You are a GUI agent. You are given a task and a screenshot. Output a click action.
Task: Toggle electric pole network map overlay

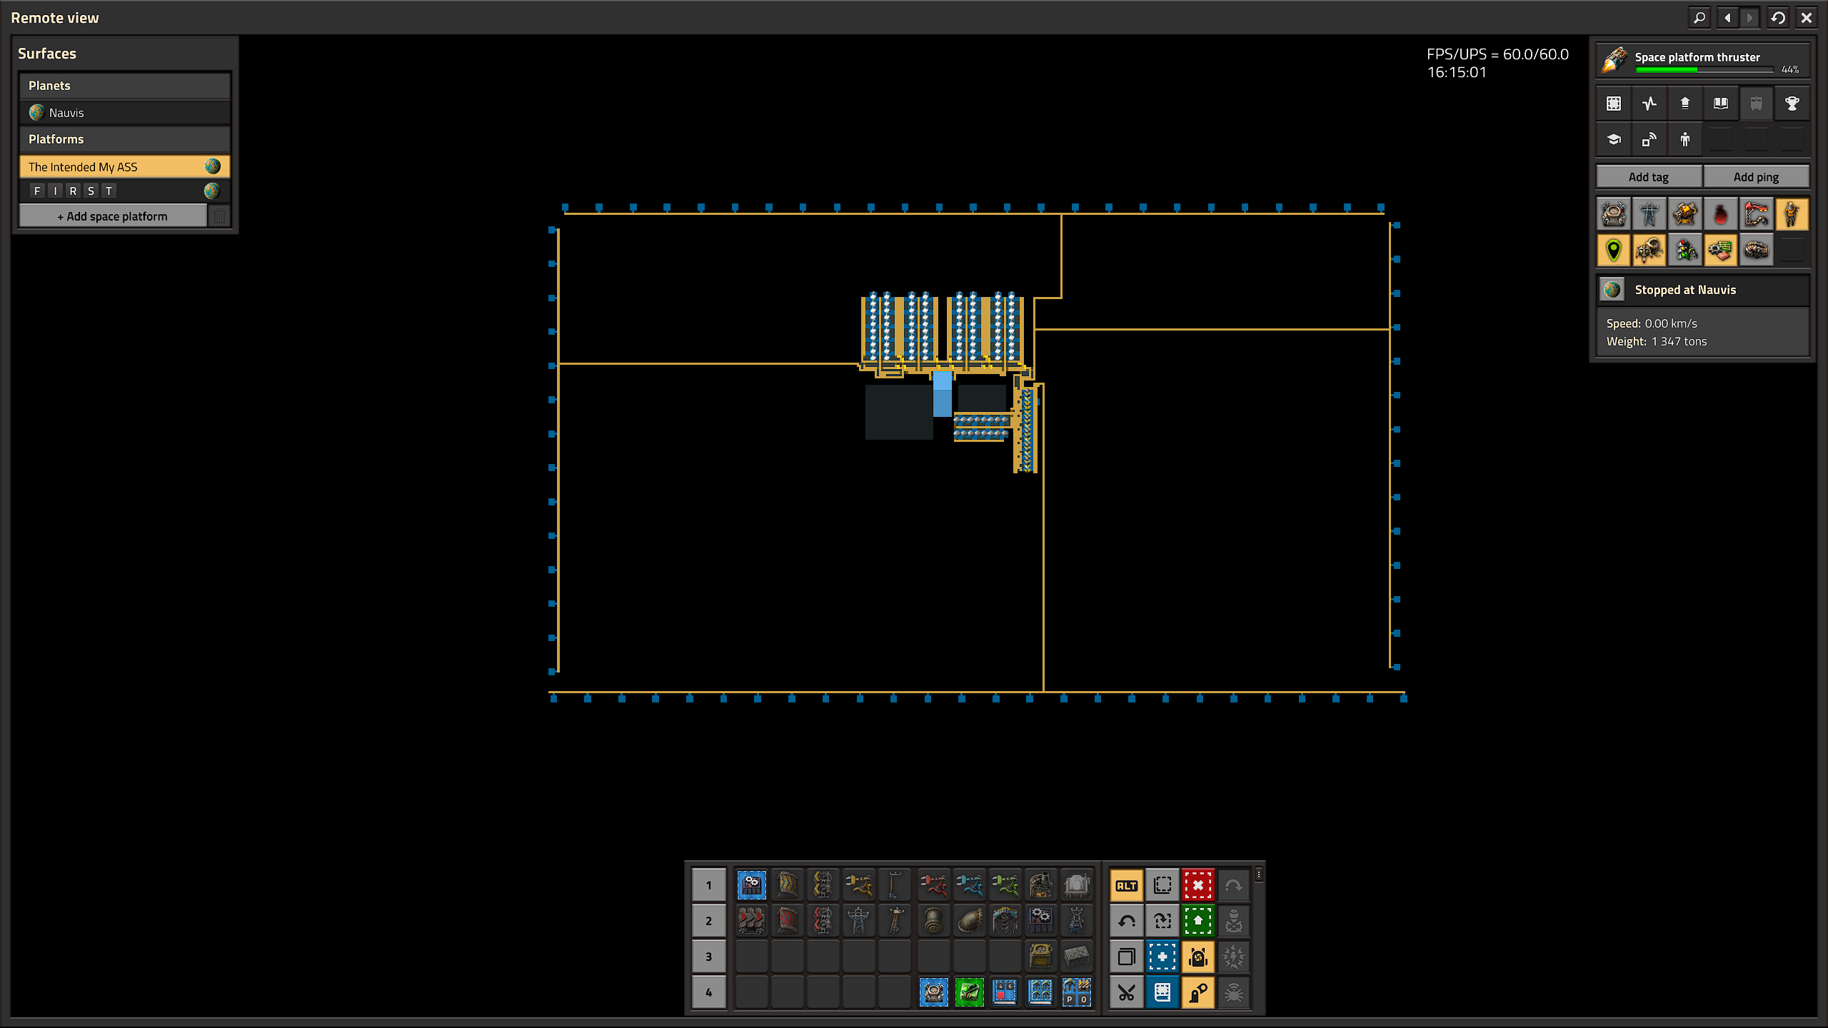[x=1649, y=213]
